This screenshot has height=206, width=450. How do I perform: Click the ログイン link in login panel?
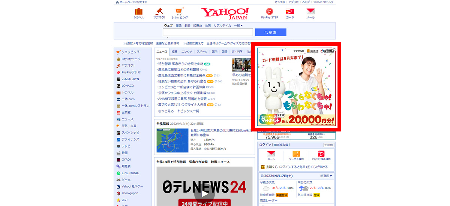[265, 145]
